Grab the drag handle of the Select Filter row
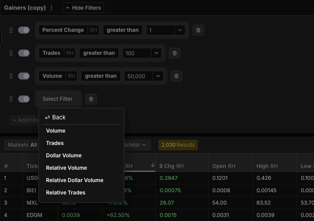The image size is (314, 221). (11, 99)
